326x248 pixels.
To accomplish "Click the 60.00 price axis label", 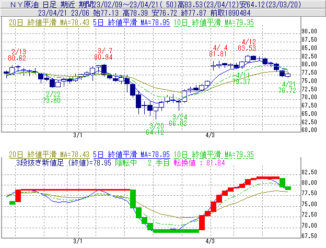I will (309, 130).
